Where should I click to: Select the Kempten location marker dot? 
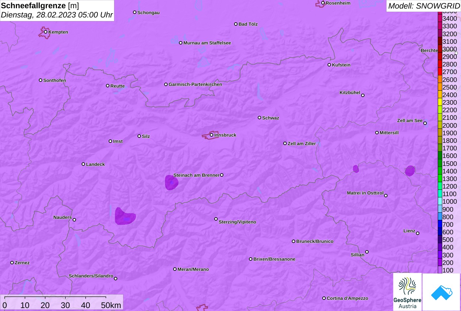coord(46,32)
